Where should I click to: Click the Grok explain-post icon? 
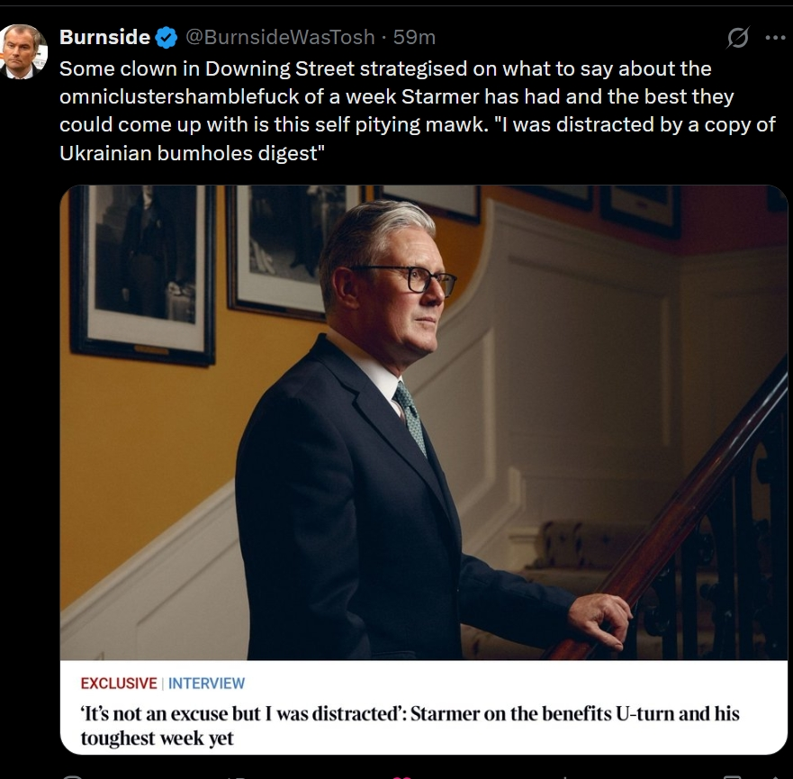737,38
